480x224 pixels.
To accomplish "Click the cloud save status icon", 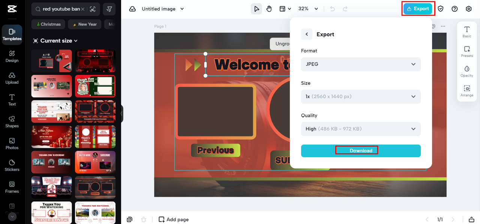I will coord(132,9).
